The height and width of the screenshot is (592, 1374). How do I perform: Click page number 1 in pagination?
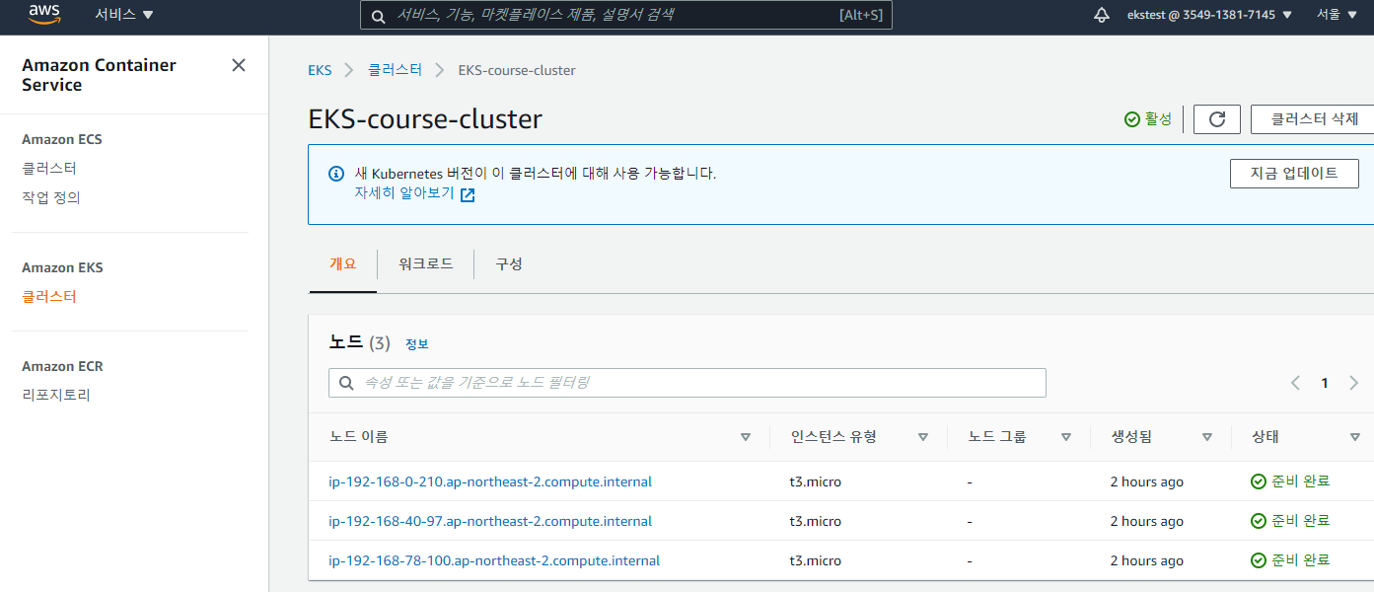1325,383
